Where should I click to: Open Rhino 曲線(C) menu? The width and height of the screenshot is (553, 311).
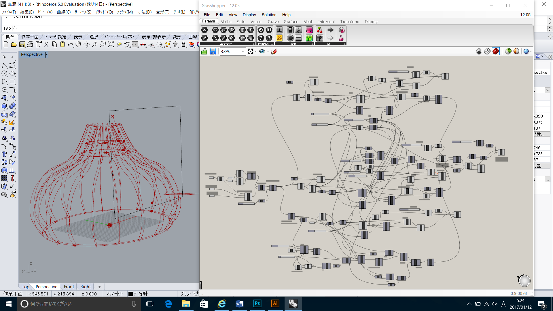click(x=64, y=12)
